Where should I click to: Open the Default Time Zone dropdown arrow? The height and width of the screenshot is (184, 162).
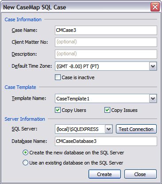coord(153,66)
